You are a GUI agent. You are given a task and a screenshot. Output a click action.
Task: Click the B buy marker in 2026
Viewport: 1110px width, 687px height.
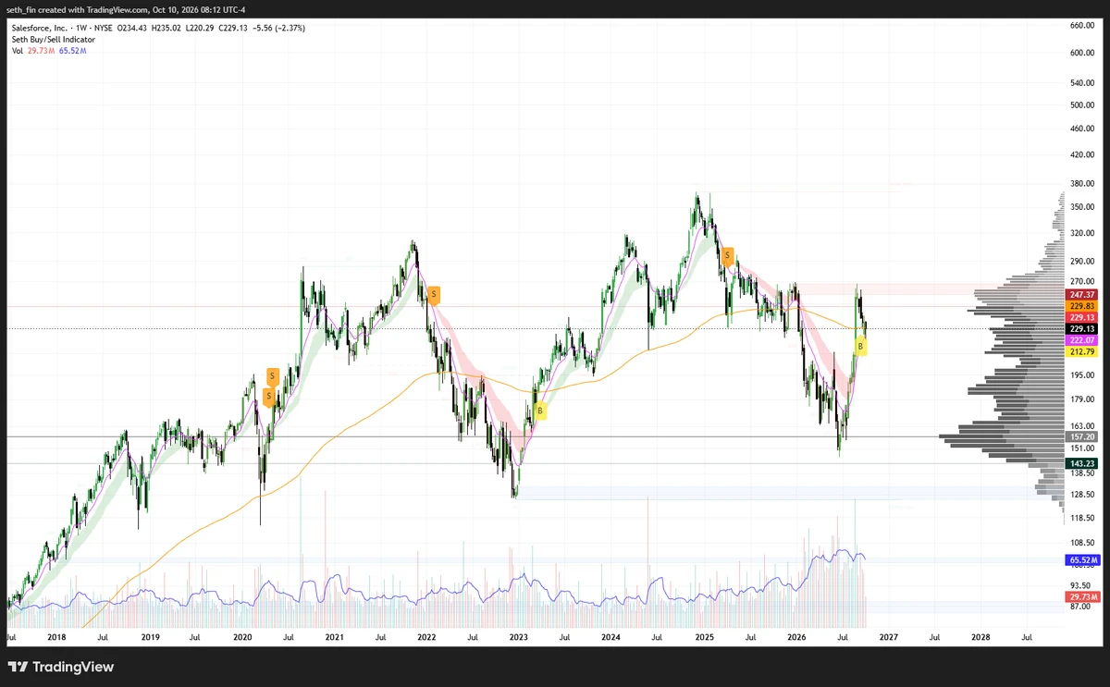click(861, 347)
